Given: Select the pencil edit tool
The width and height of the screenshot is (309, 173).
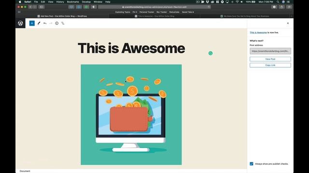Looking at the screenshot, I should click(x=39, y=23).
